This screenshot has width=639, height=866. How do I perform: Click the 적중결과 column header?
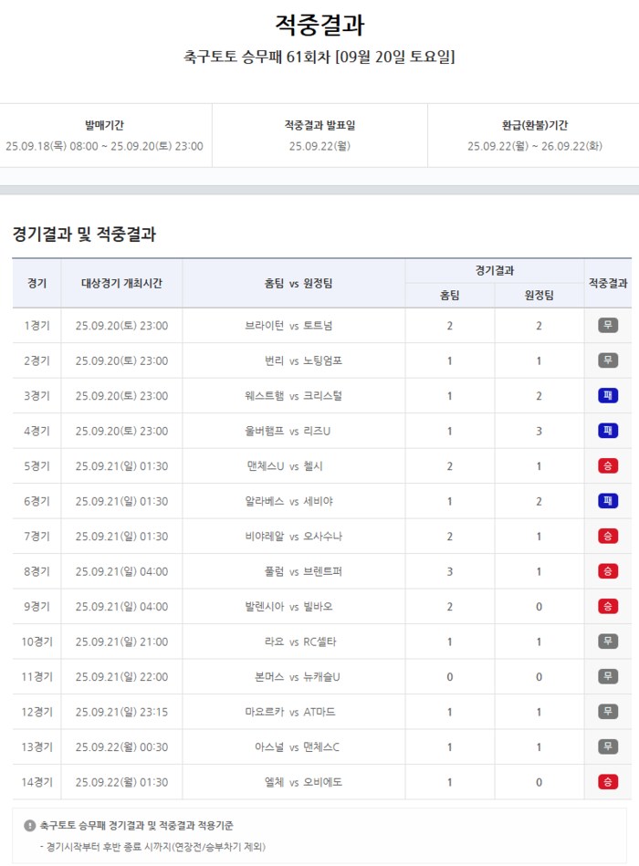coord(608,283)
